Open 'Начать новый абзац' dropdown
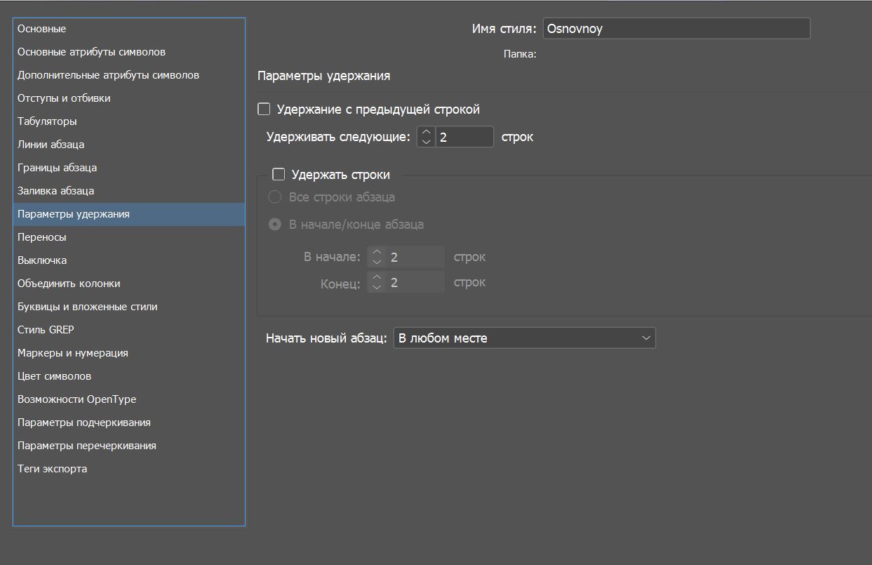The height and width of the screenshot is (565, 872). coord(524,338)
